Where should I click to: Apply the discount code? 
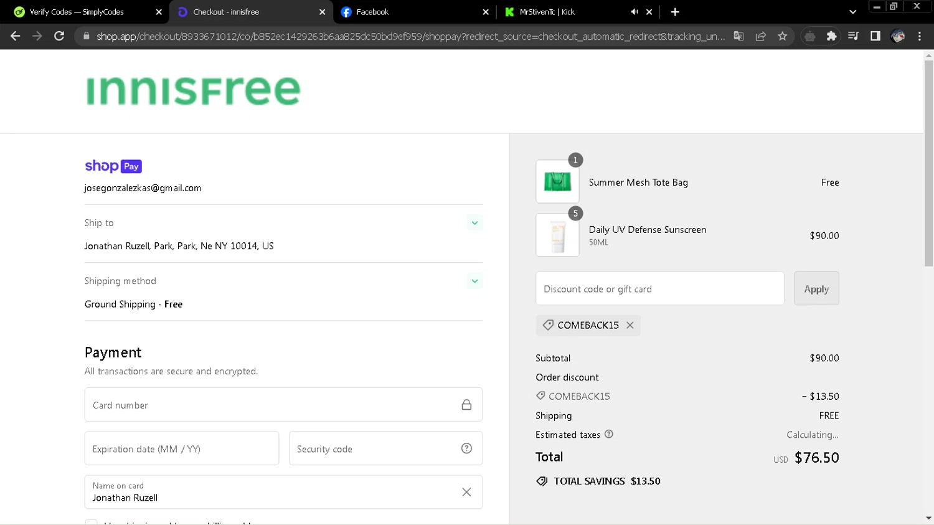coord(816,288)
